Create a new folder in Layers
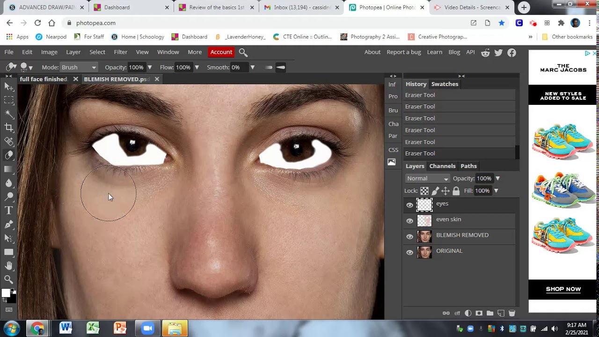This screenshot has width=599, height=337. [x=490, y=313]
